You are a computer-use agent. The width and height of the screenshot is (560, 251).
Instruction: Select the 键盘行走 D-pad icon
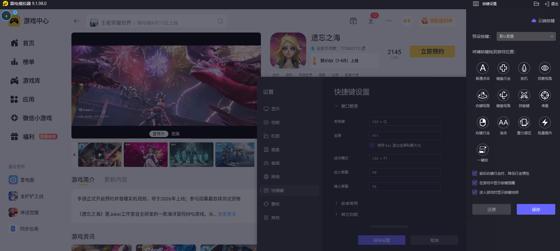tap(503, 68)
